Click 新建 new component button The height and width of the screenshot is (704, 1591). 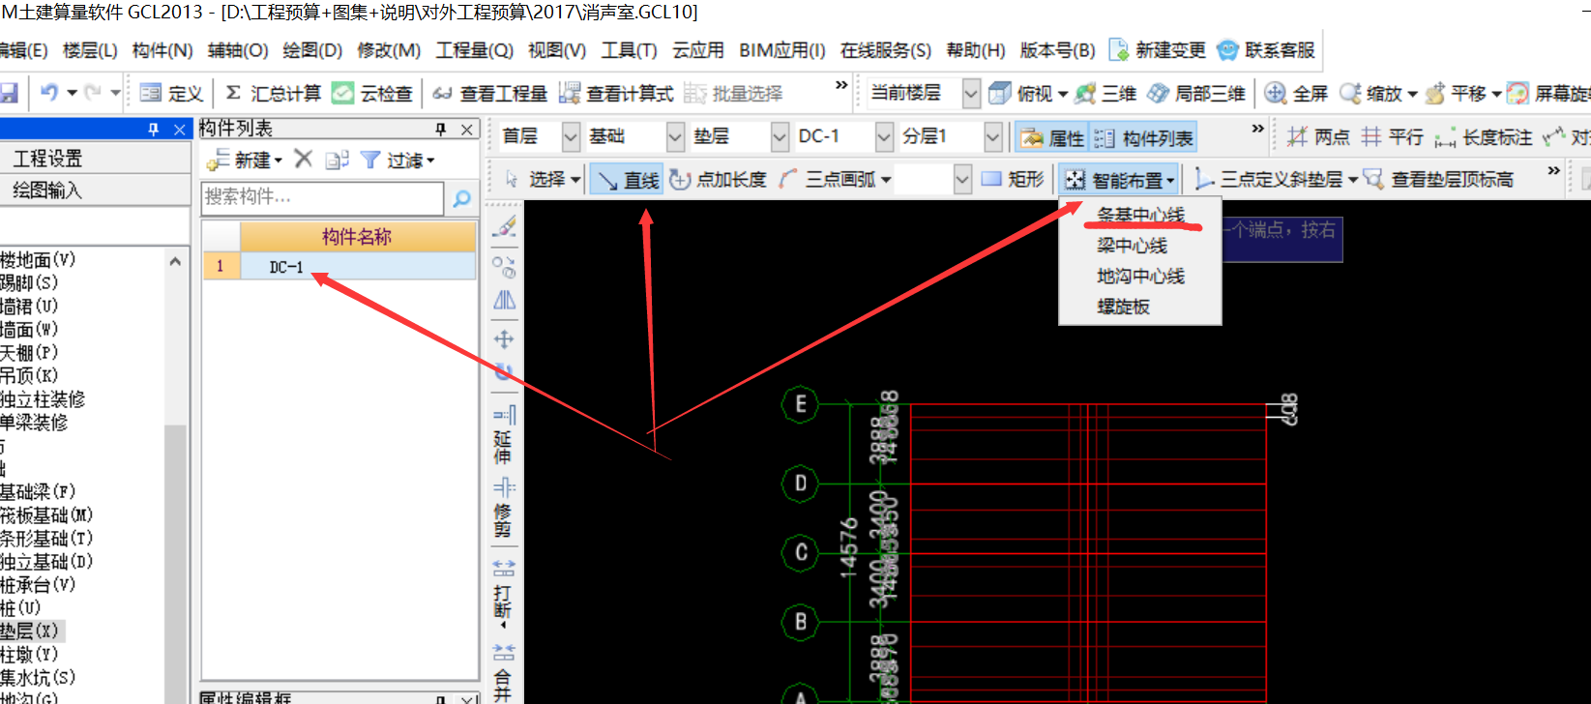[x=244, y=160]
